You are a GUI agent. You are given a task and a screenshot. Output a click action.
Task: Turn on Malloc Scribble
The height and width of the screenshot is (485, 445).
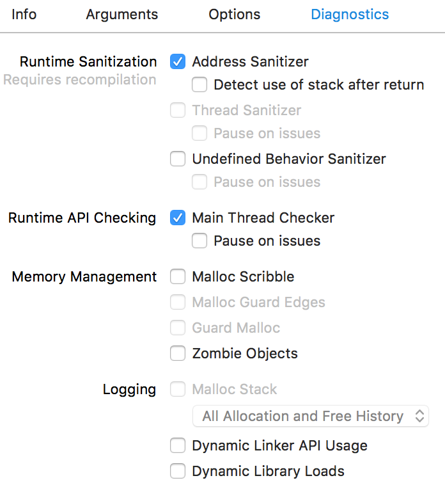(x=178, y=276)
